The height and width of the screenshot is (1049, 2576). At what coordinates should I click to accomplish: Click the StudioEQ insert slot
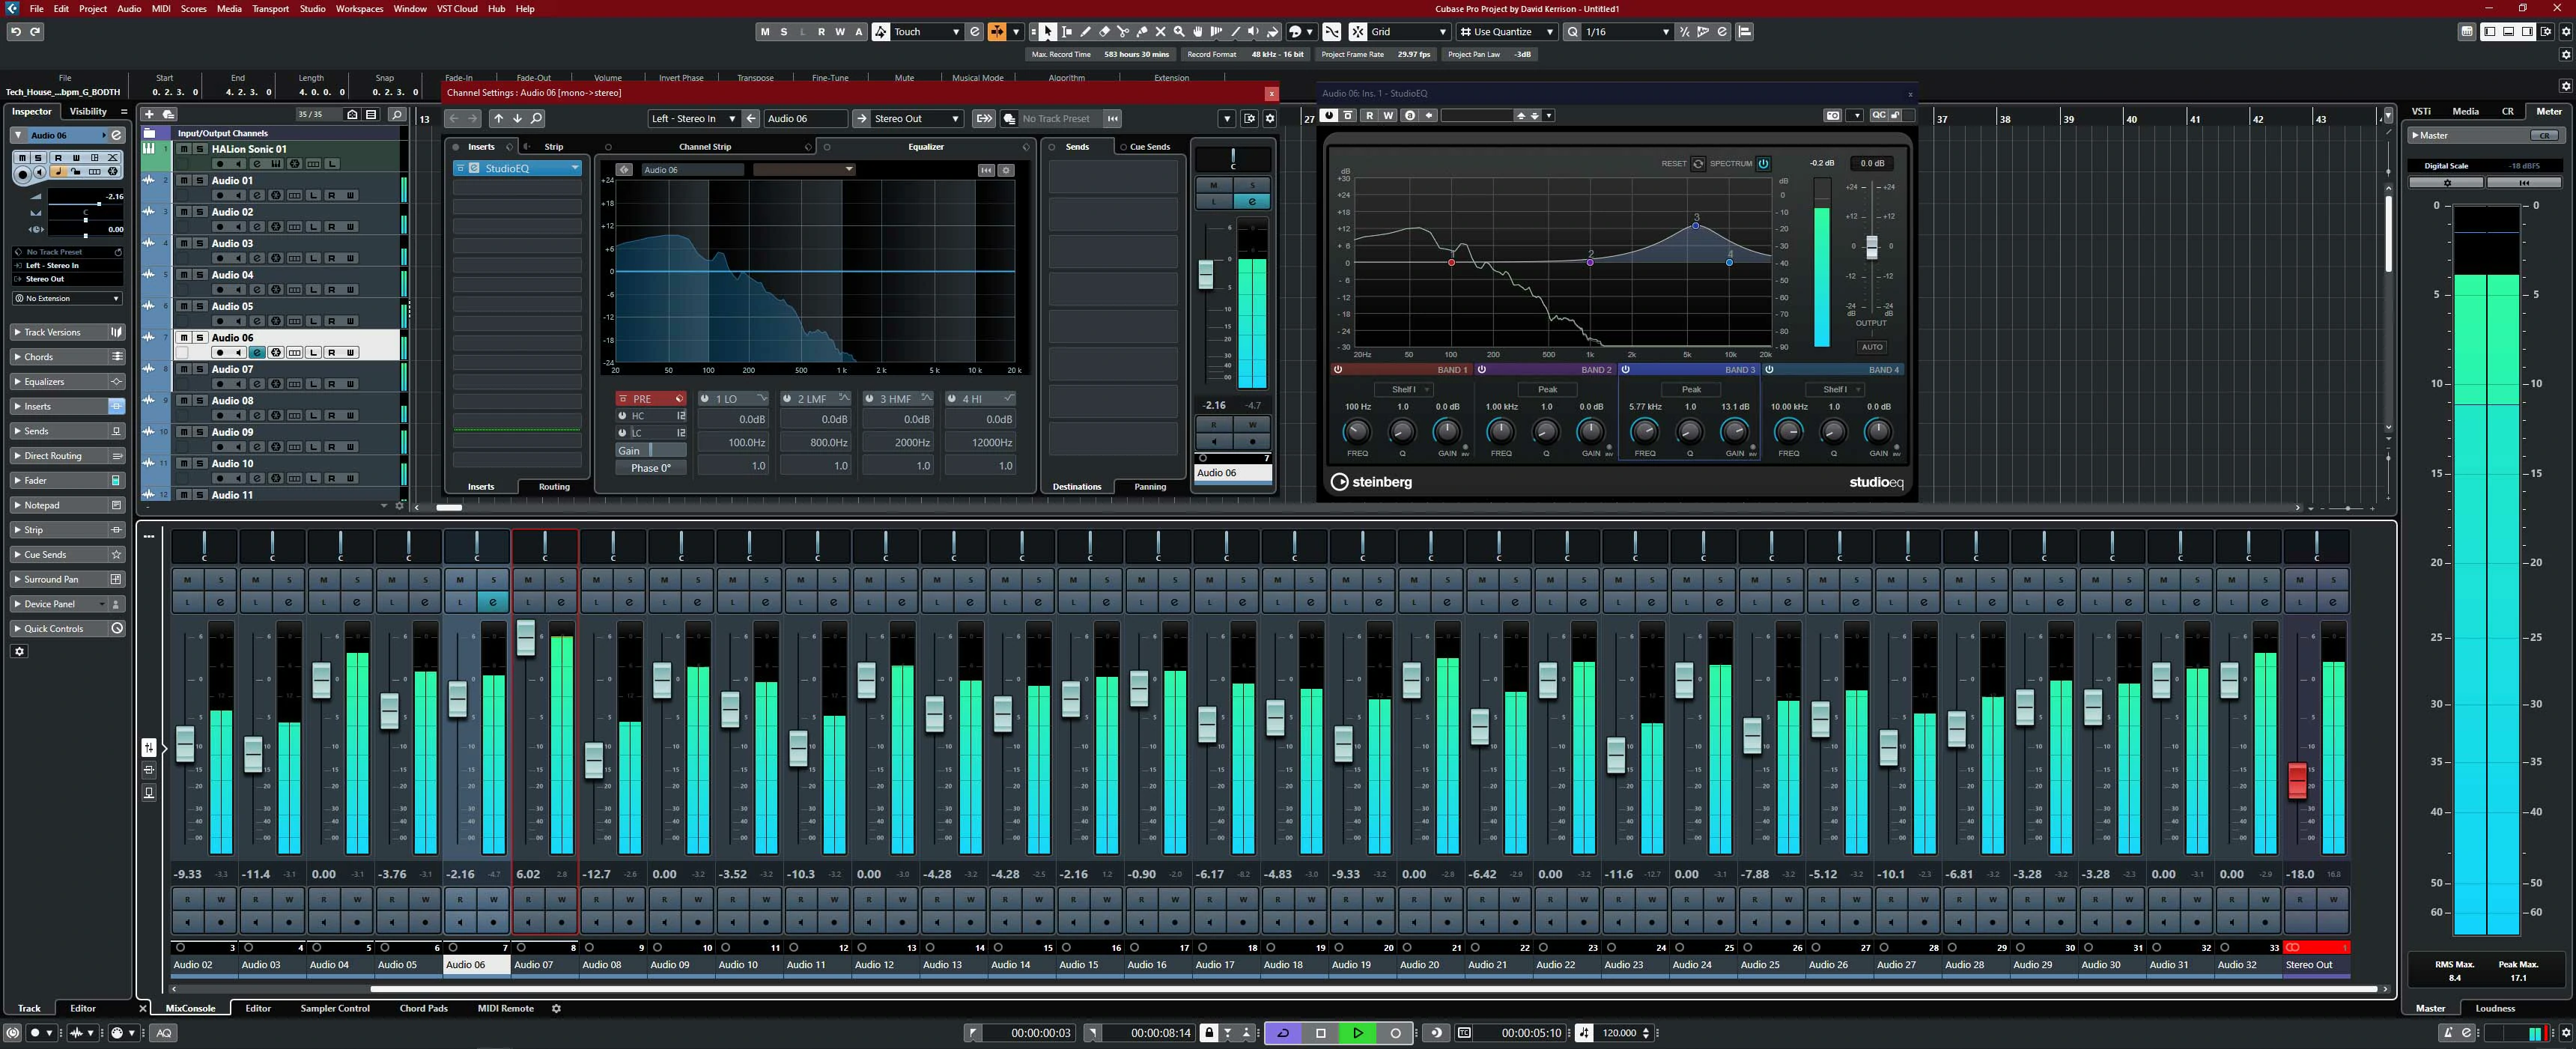[x=517, y=168]
